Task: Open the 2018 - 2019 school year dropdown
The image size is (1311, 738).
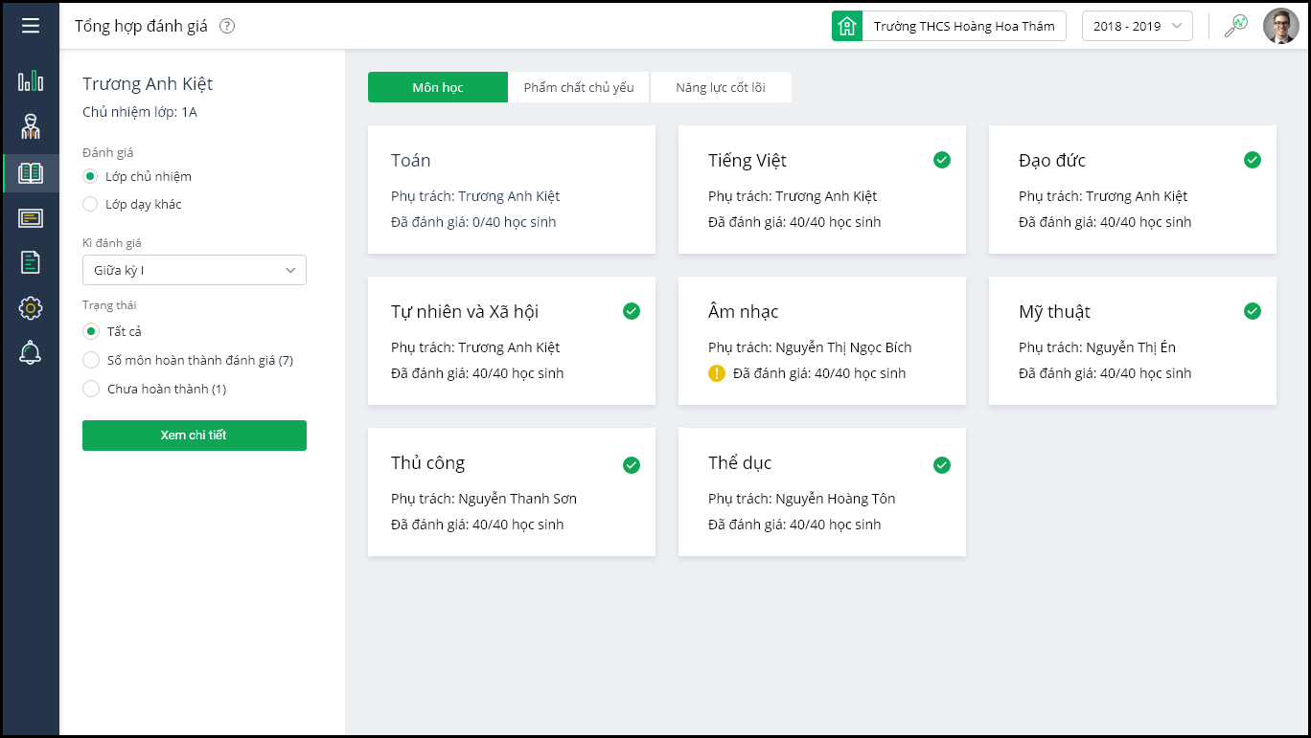Action: tap(1137, 27)
